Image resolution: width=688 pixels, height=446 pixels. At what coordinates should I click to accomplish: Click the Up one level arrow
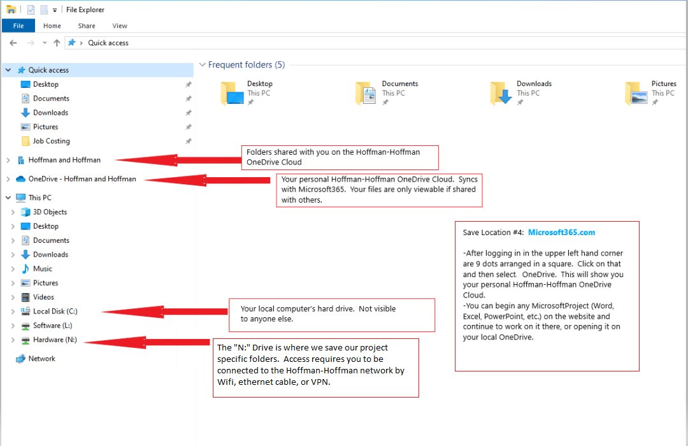point(57,43)
